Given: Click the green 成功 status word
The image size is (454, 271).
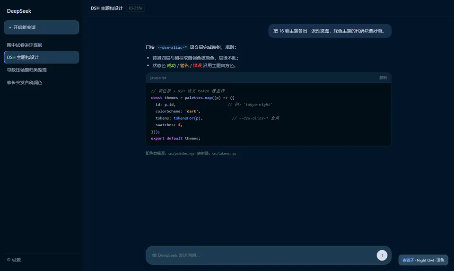Looking at the screenshot, I should tap(171, 65).
